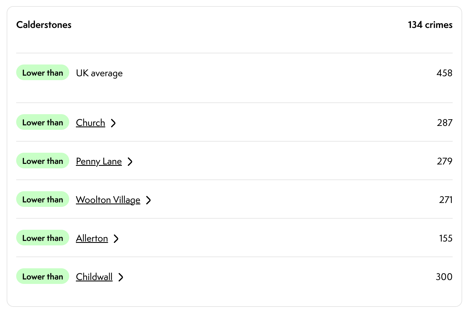Click the UK average label
Viewport: 468px width, 311px height.
pos(99,73)
